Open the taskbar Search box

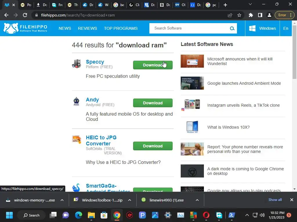point(31,215)
